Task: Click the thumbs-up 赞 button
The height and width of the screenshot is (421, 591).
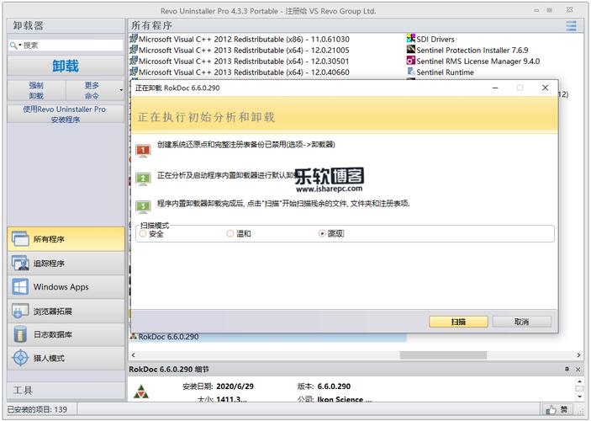Action: 557,409
